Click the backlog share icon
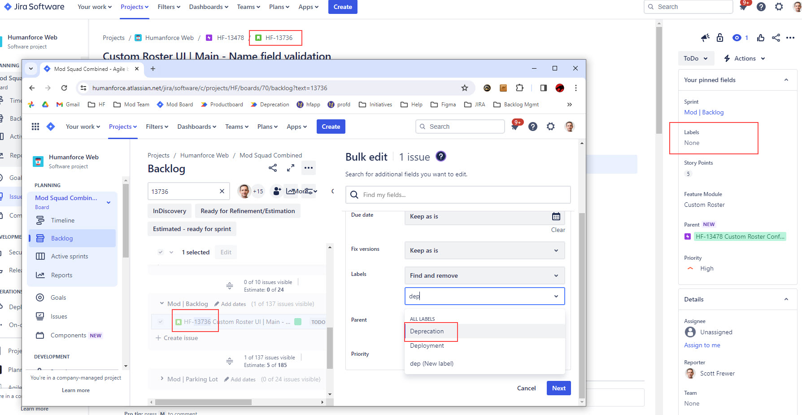The width and height of the screenshot is (802, 415). pyautogui.click(x=273, y=168)
